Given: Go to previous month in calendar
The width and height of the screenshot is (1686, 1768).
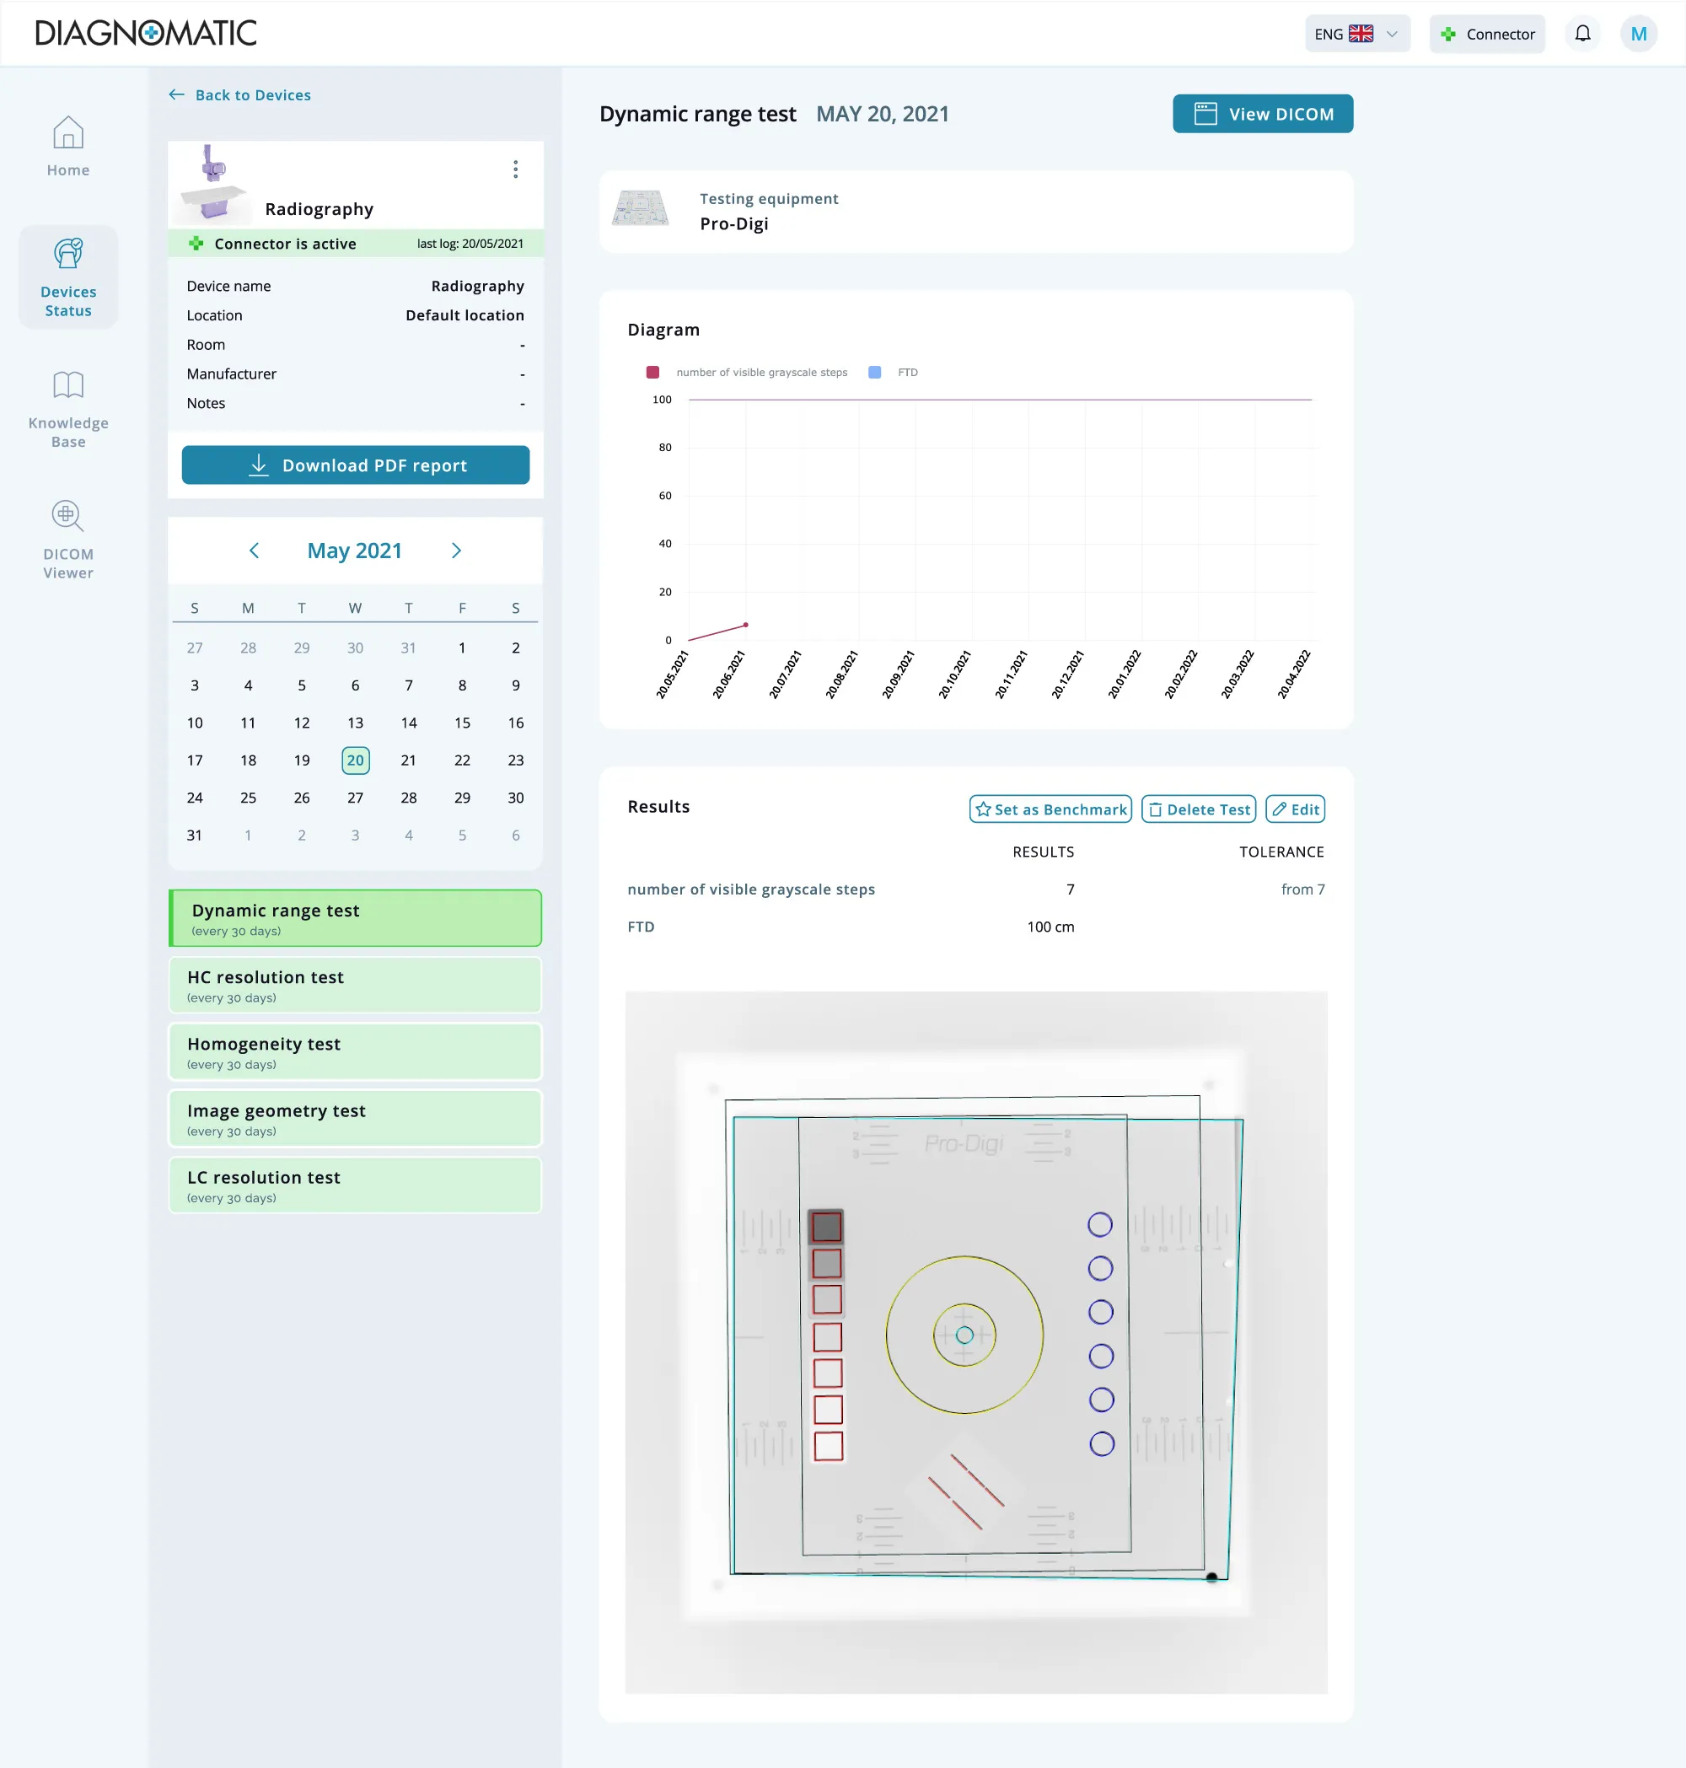Looking at the screenshot, I should pyautogui.click(x=255, y=550).
